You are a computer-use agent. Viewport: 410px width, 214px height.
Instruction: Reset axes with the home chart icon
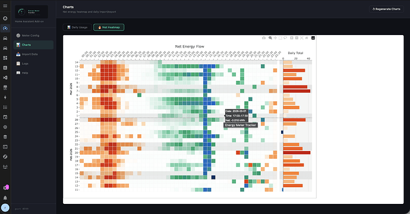click(307, 38)
